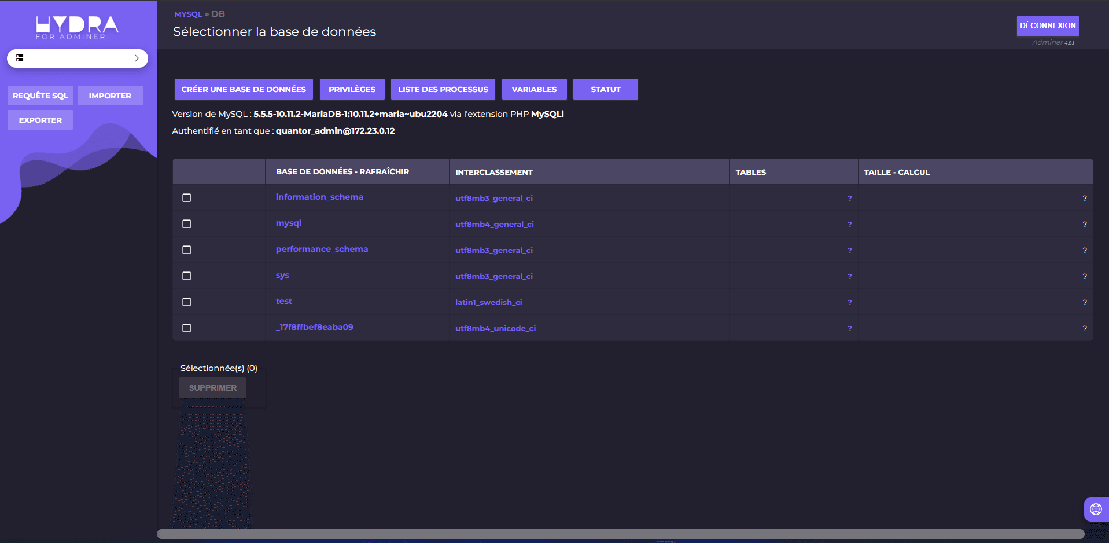Toggle checkbox for _17f8ffbef8eaba09 database

coord(186,328)
